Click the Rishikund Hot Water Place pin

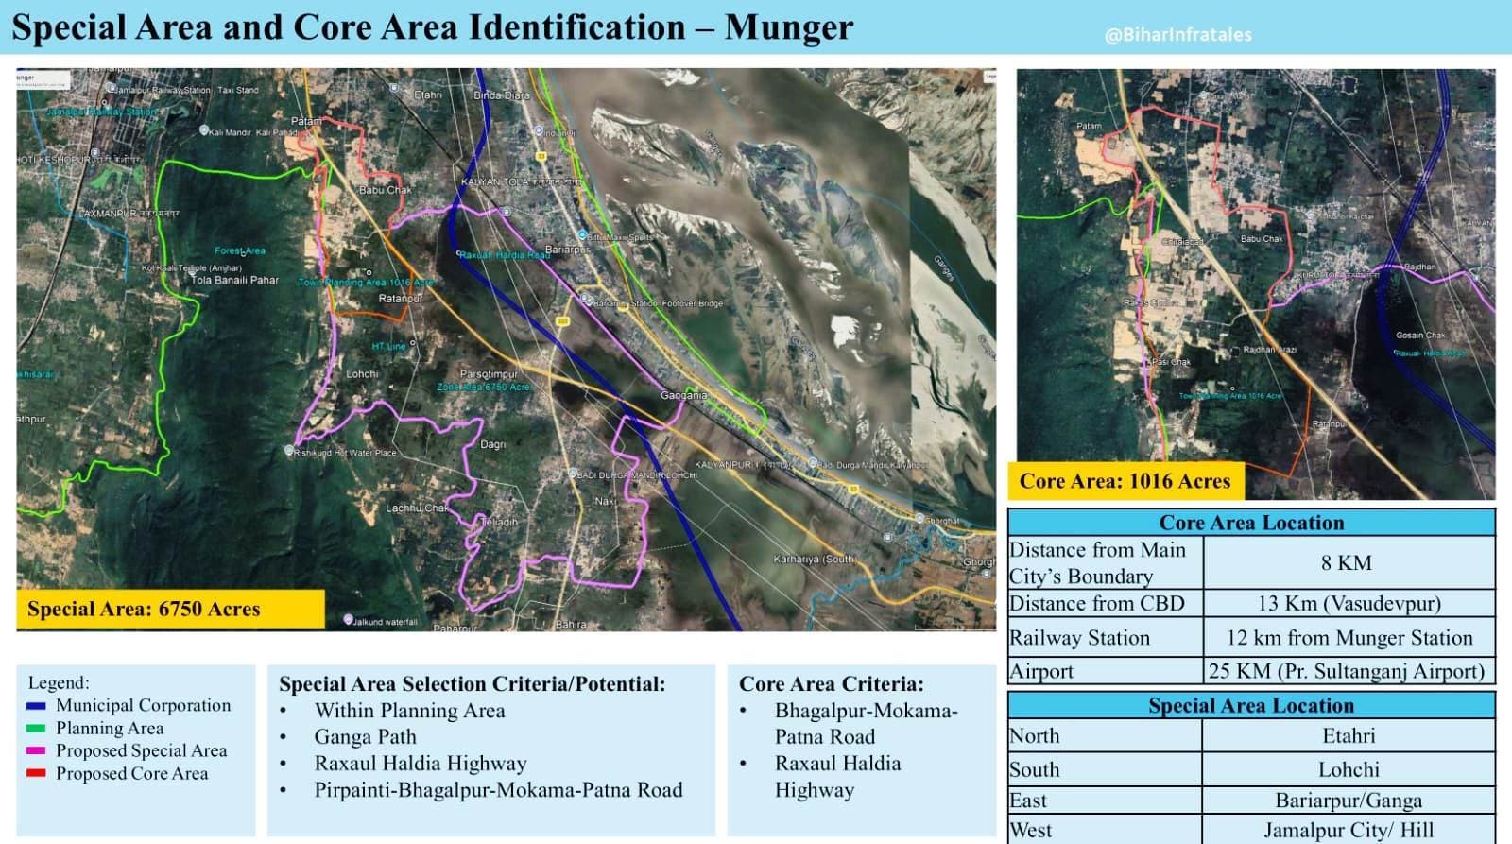tap(289, 452)
